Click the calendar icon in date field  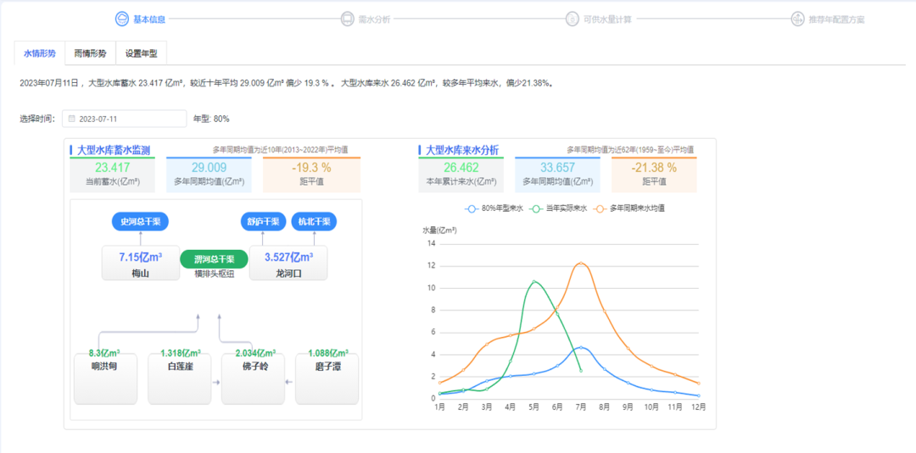click(72, 119)
